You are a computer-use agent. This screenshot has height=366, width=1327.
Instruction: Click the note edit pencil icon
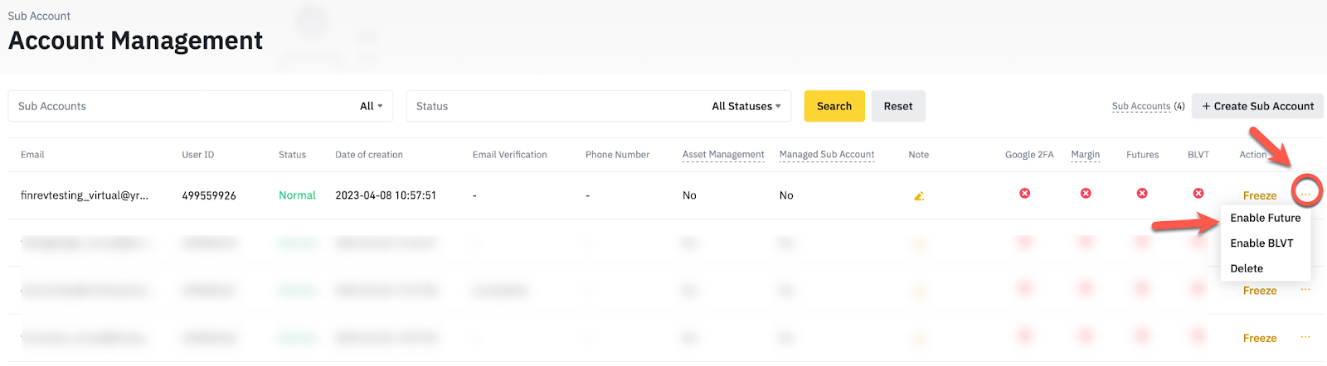pyautogui.click(x=919, y=196)
